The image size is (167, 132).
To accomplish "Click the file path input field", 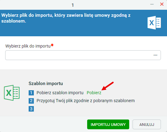I will click(x=83, y=55).
